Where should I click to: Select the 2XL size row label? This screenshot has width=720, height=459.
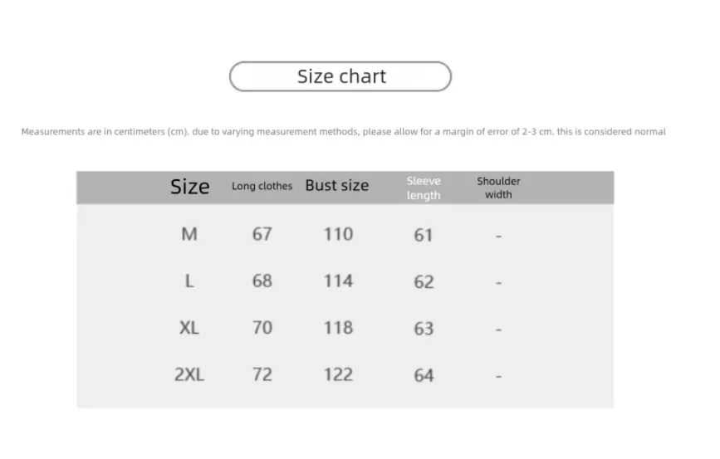coord(189,374)
